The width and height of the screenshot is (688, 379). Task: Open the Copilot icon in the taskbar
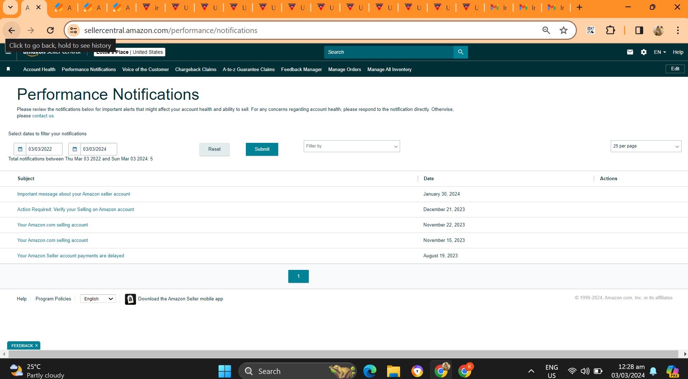click(x=672, y=371)
